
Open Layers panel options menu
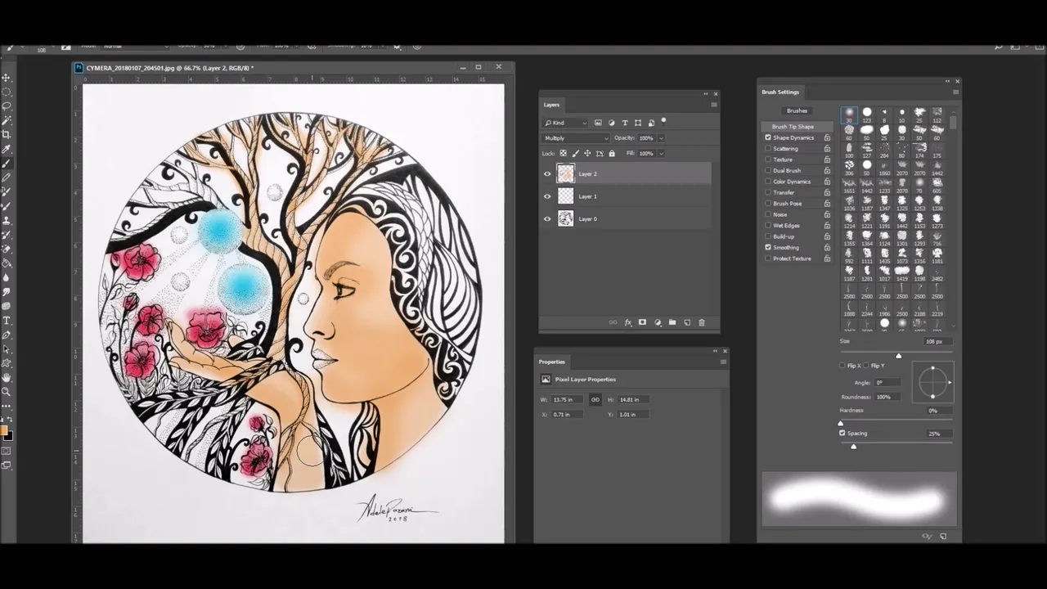click(714, 105)
